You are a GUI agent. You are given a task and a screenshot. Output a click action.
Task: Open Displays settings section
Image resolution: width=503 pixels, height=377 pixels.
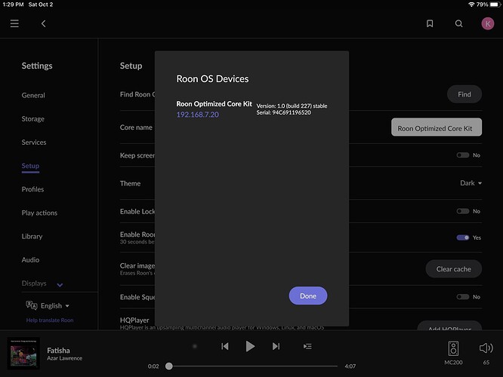(x=34, y=284)
